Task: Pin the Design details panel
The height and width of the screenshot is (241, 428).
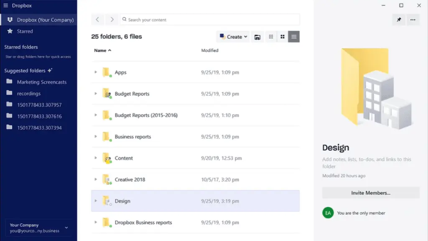Action: 399,20
